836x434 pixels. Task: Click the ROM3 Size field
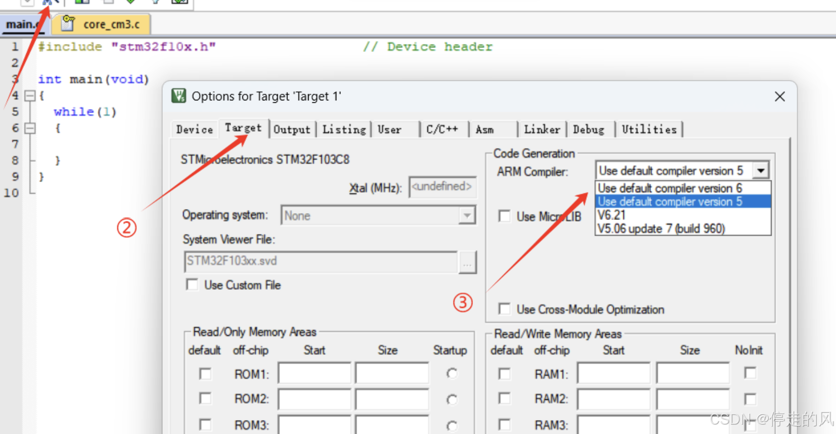pos(392,425)
